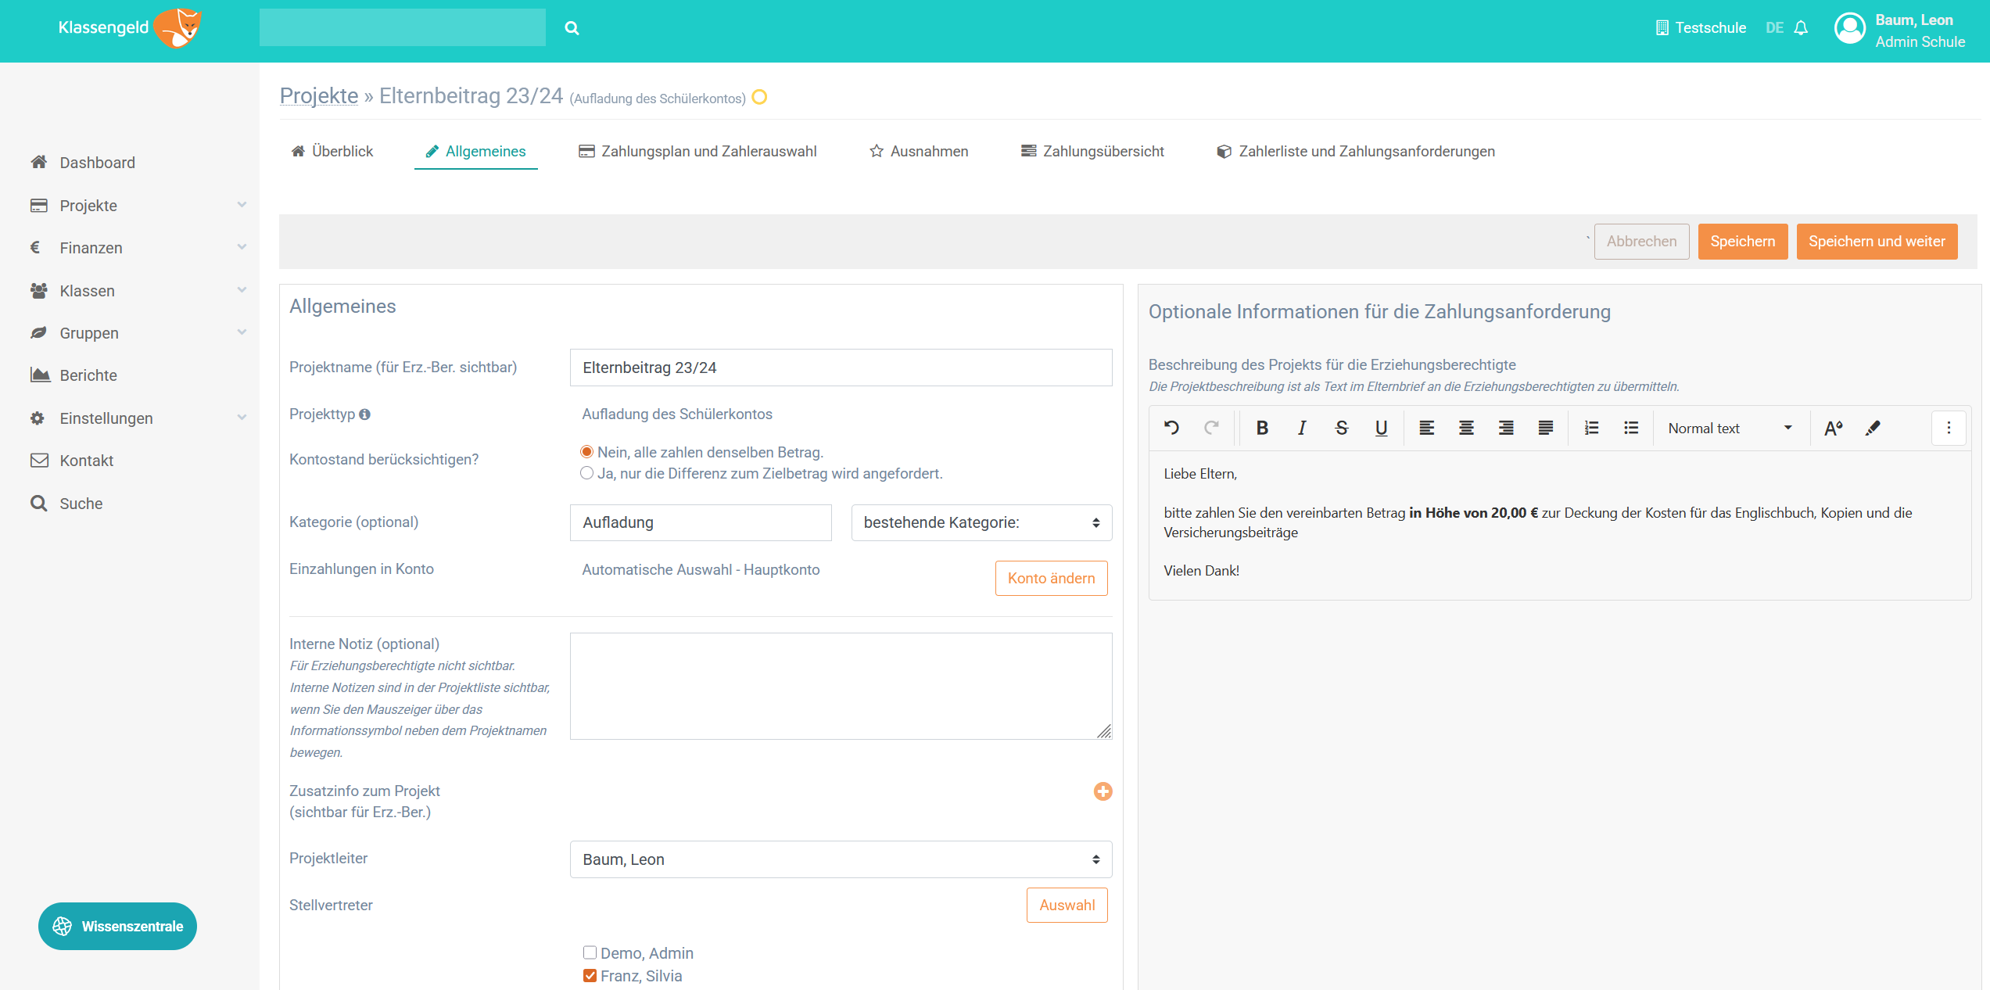Switch to the Zahlungsübersicht tab
The image size is (1990, 990).
pyautogui.click(x=1092, y=151)
